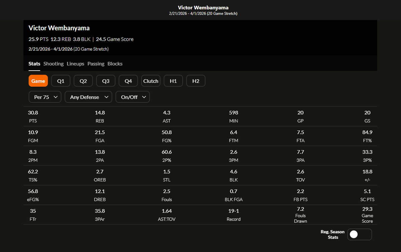The image size is (401, 252).
Task: Switch to the Stats tab
Action: click(34, 64)
